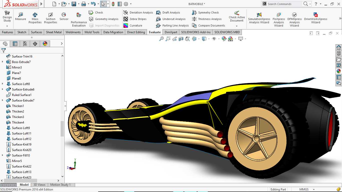Click the SOLIDWORKS logo menu

(21, 4)
